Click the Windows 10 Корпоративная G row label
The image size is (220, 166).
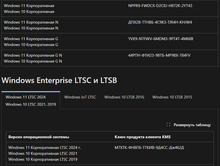pyautogui.click(x=31, y=45)
